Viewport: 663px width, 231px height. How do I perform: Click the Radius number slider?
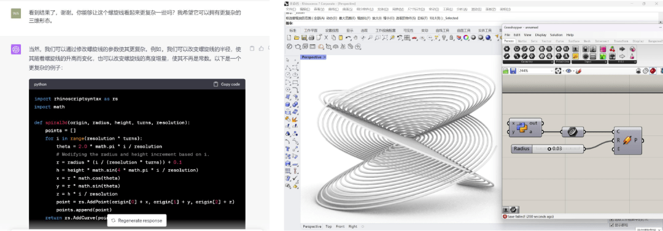[548, 149]
